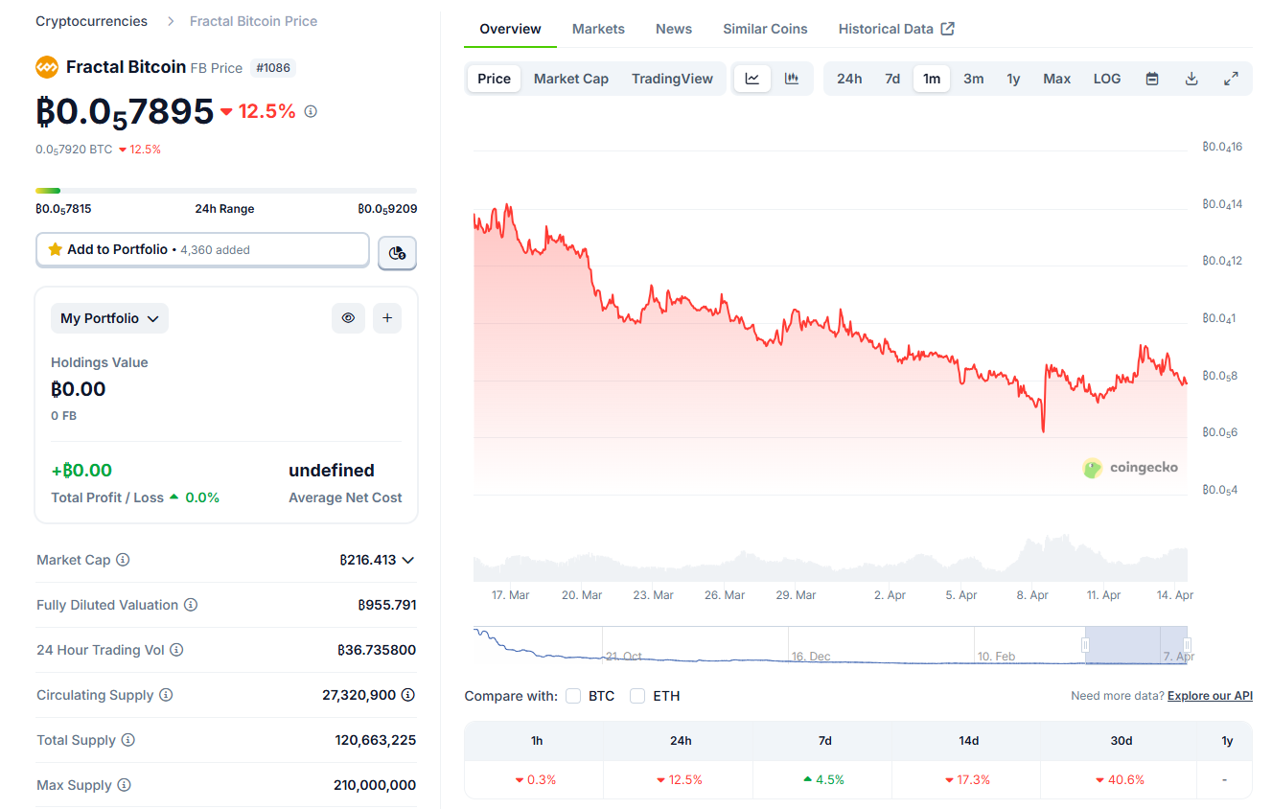Click Fully Diluted Valuation info icon
Screen dimensions: 1272x809
[x=191, y=605]
